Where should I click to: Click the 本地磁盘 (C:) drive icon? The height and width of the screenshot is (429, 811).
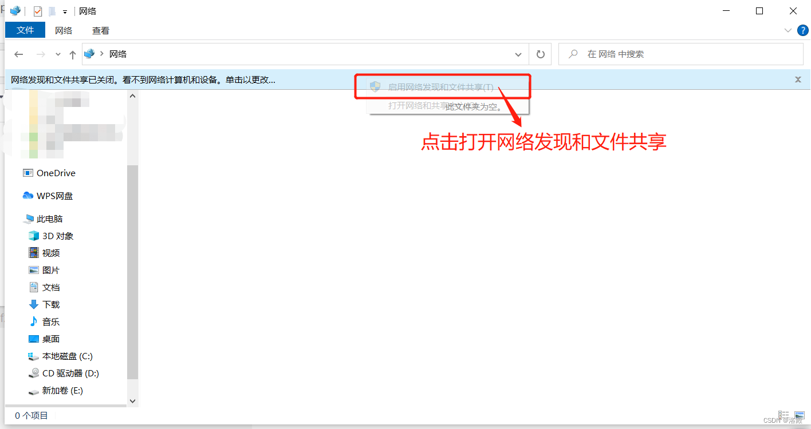(x=34, y=356)
